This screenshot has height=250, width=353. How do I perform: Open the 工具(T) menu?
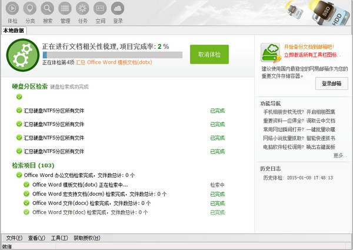tap(59, 238)
